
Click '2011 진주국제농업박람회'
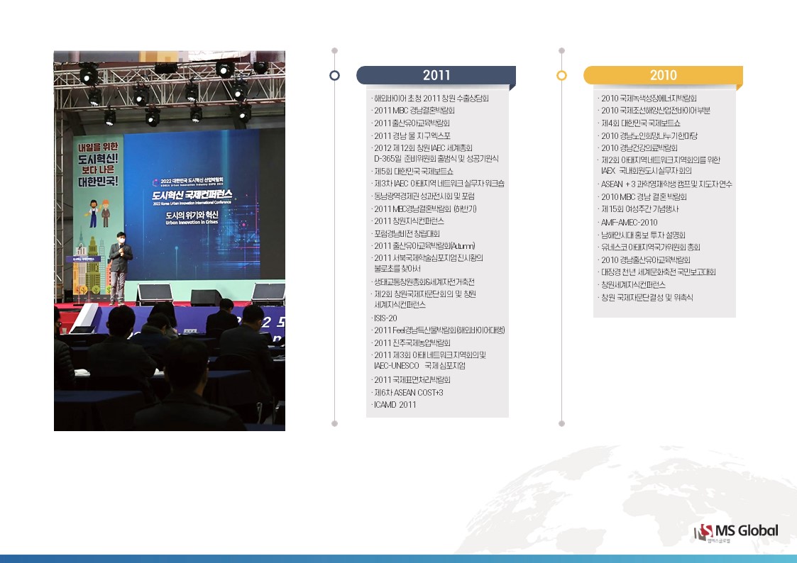pyautogui.click(x=412, y=343)
